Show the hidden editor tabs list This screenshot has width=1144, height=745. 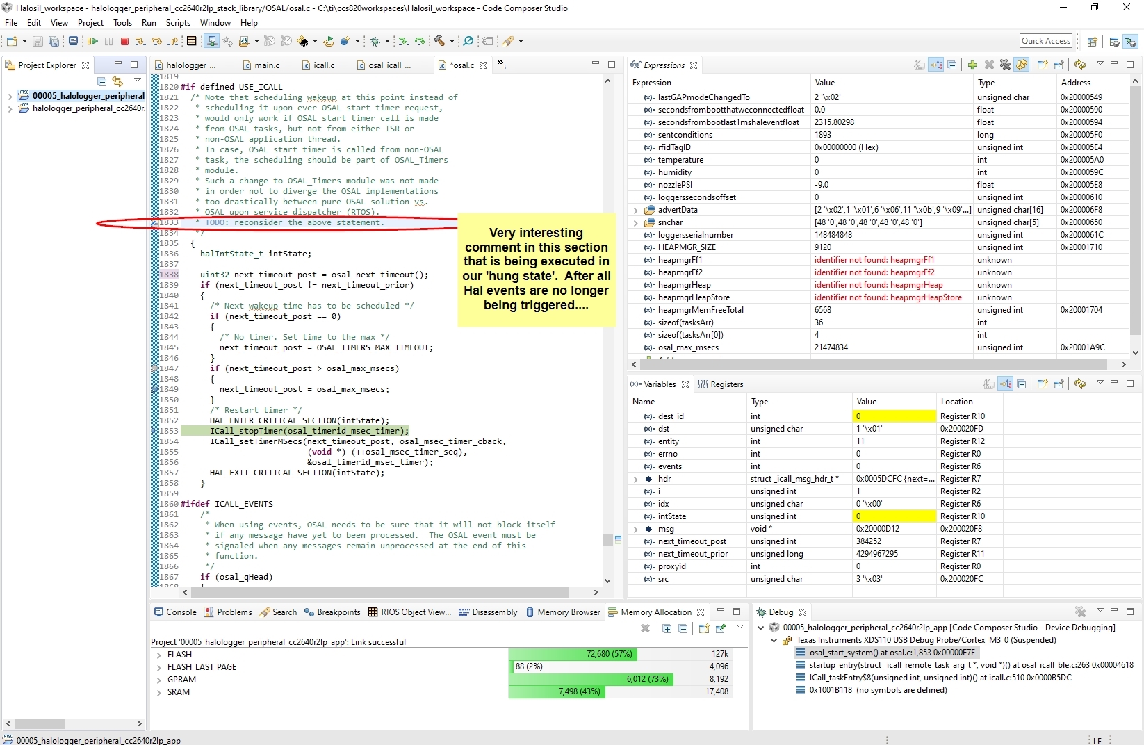point(501,65)
